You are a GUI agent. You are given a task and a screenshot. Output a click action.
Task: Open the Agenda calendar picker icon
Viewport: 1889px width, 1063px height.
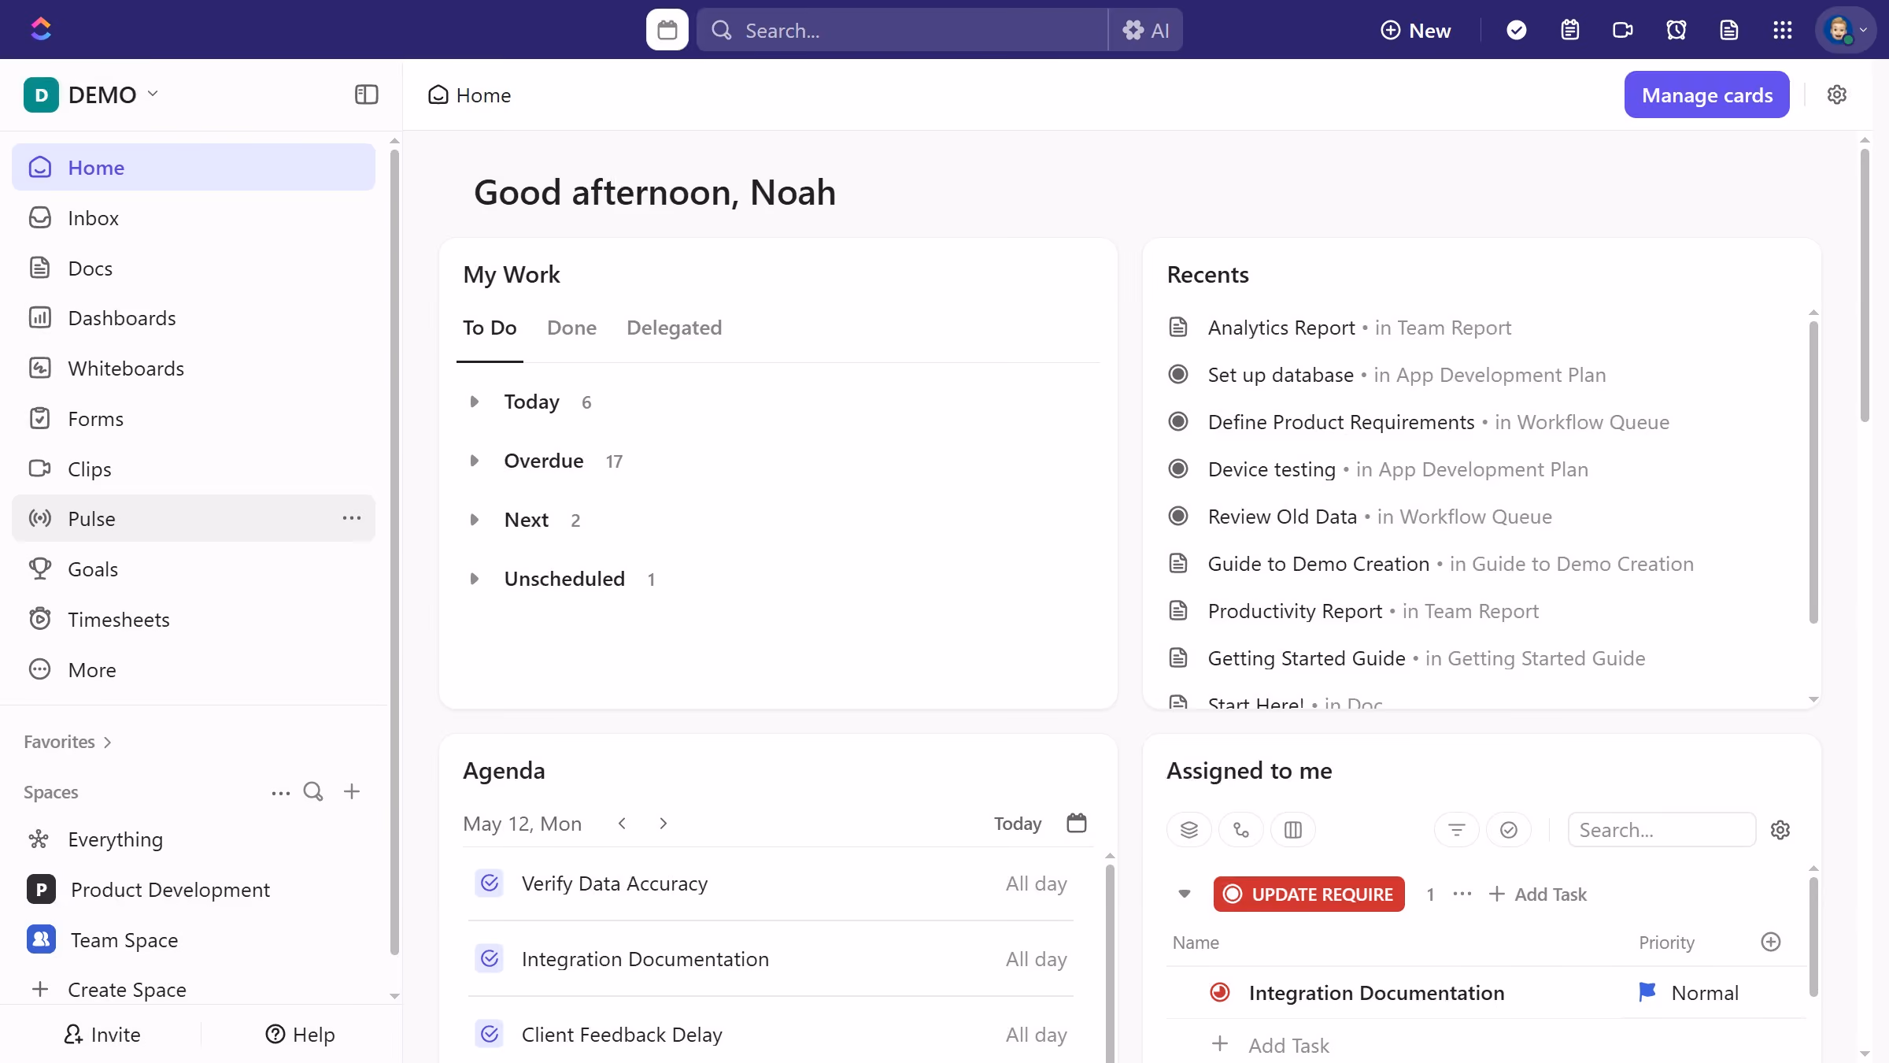tap(1076, 823)
